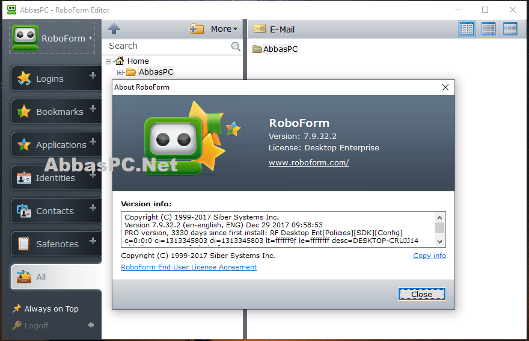Screen dimensions: 529x341
Task: Select the Identities category
Action: pos(56,177)
